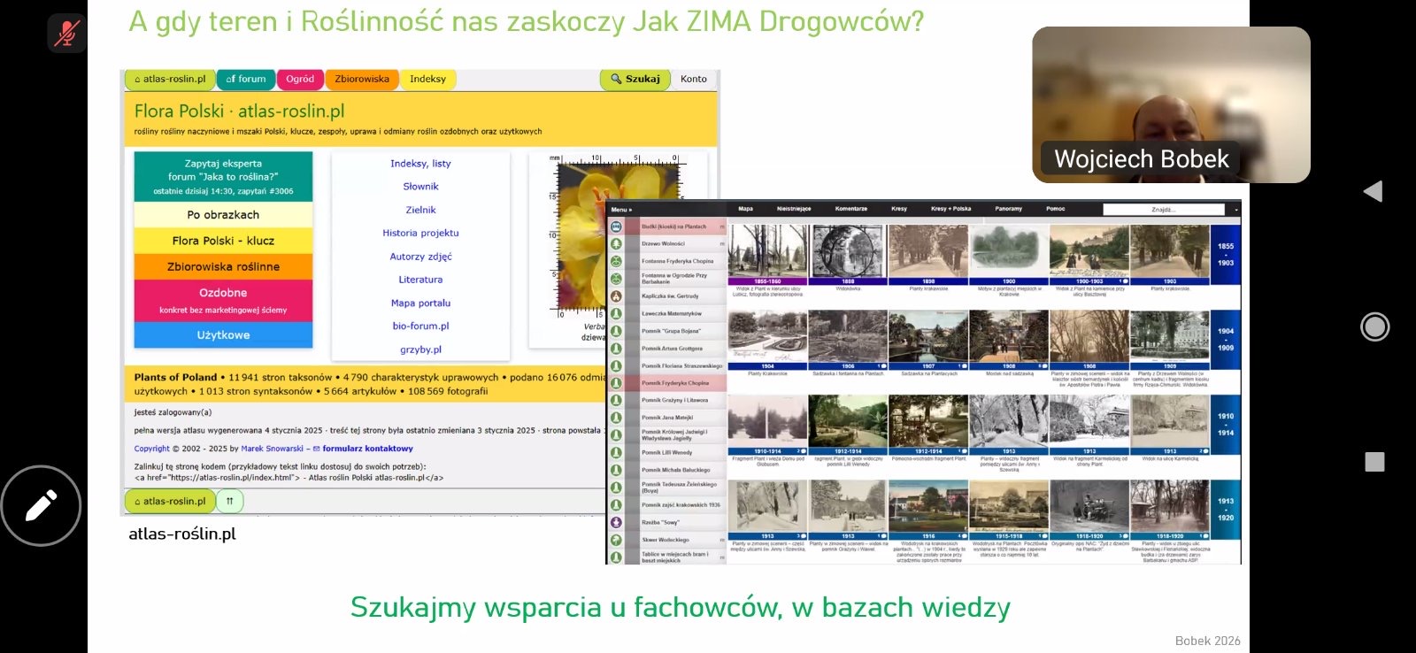Switch to the Zbiorowiska tab

coord(361,79)
